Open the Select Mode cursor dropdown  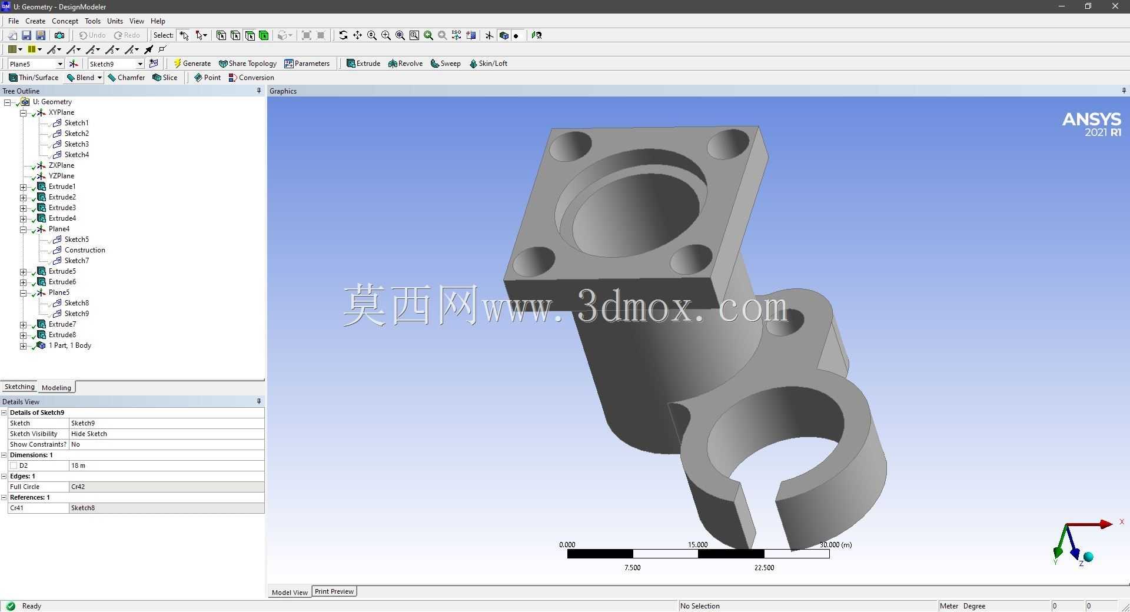(201, 35)
